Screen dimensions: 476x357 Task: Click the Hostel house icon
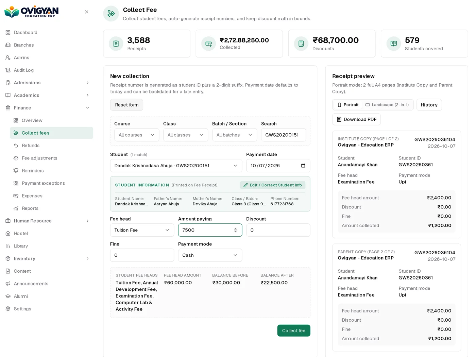(8, 234)
